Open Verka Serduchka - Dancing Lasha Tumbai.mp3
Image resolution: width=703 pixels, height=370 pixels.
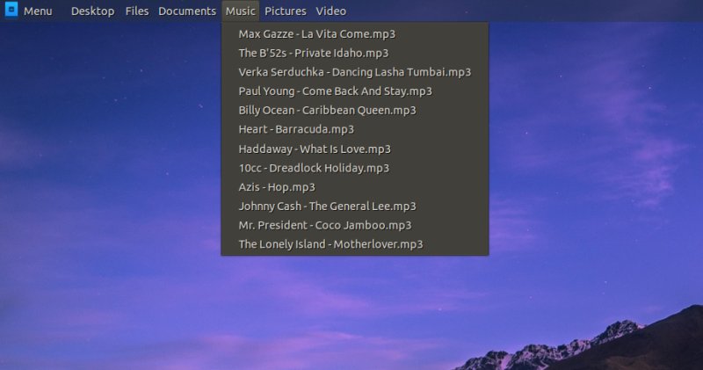354,72
